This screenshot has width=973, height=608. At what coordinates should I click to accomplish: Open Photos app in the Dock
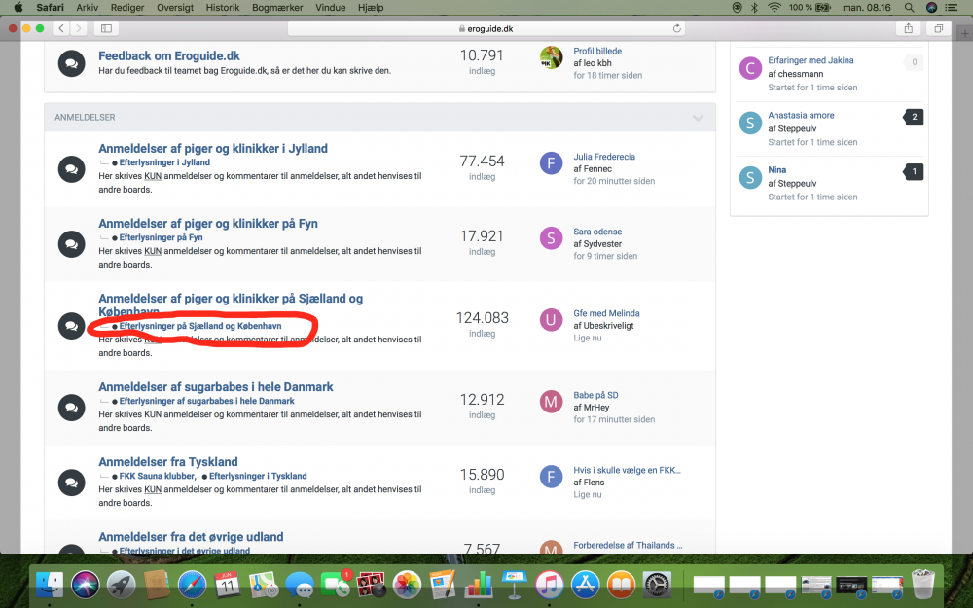point(407,585)
